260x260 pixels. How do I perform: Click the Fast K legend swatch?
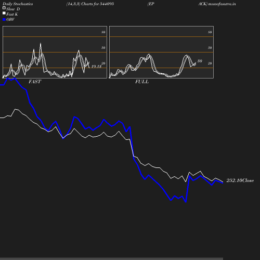pos(4,13)
